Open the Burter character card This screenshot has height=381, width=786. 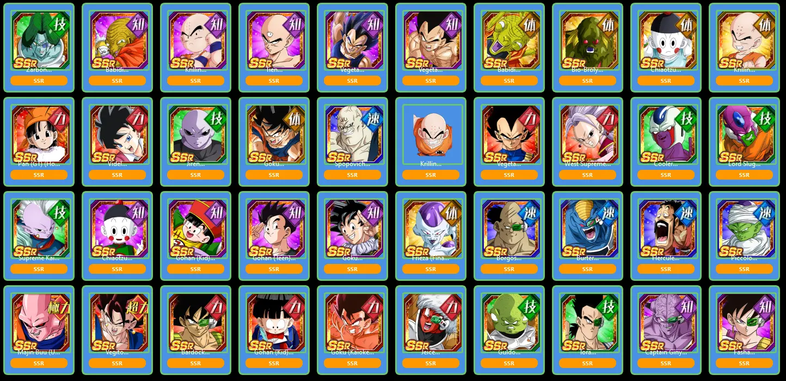pyautogui.click(x=587, y=236)
